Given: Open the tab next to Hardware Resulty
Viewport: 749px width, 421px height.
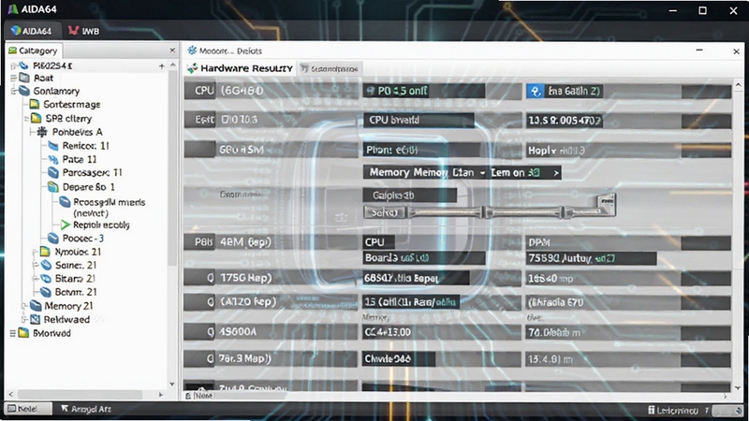Looking at the screenshot, I should 330,68.
